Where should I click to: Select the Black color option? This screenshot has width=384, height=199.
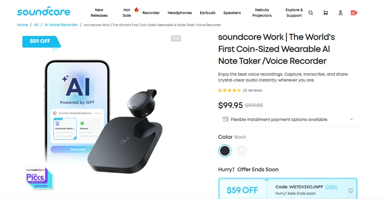click(x=225, y=151)
